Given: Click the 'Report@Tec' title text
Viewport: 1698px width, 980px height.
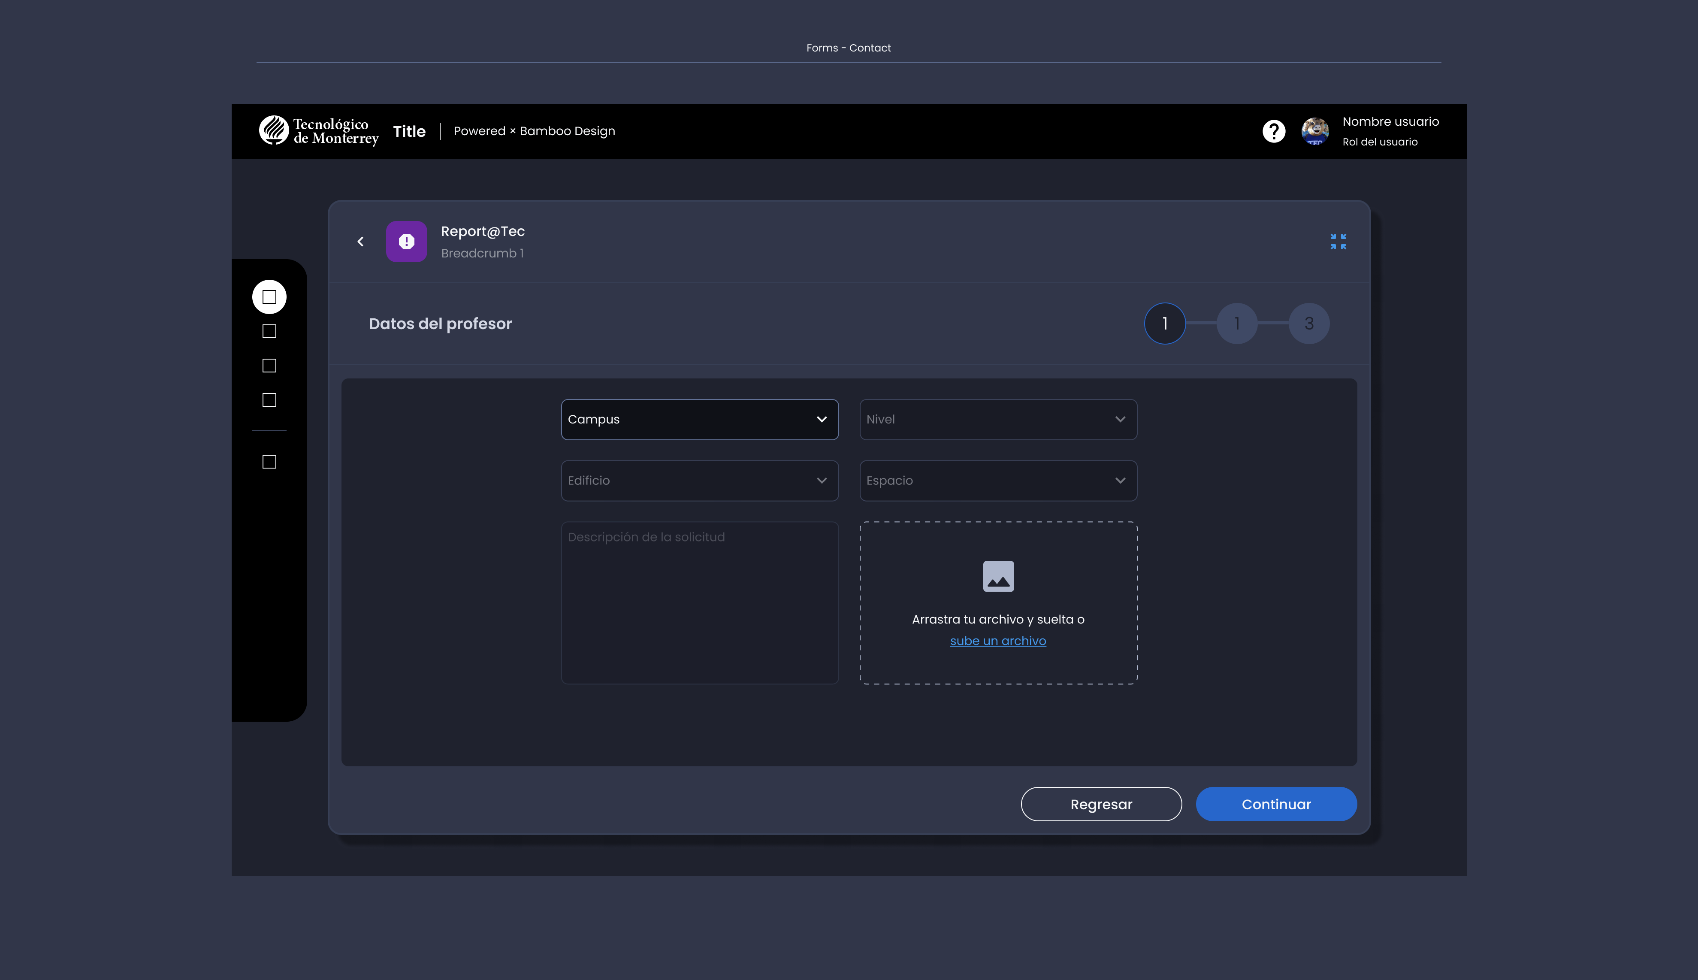Looking at the screenshot, I should (482, 232).
